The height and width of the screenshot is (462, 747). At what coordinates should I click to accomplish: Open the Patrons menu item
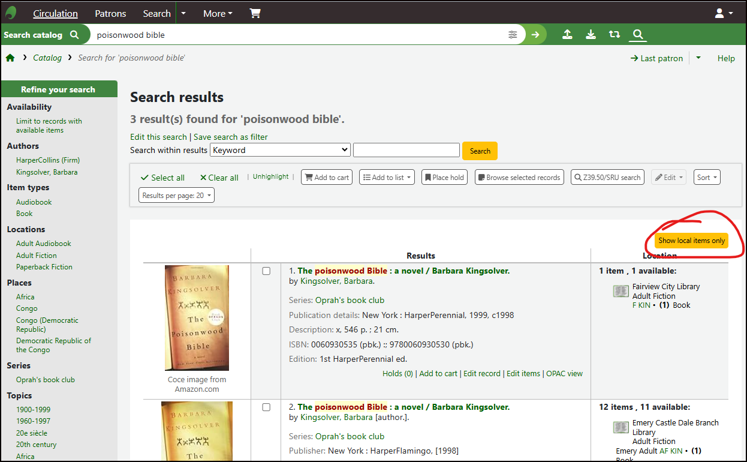pyautogui.click(x=110, y=13)
